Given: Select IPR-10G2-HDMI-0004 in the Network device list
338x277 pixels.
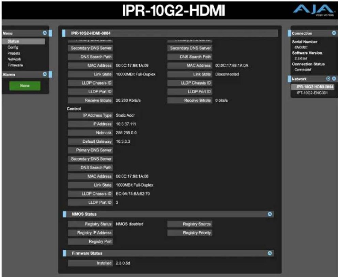Looking at the screenshot, I should [x=312, y=87].
